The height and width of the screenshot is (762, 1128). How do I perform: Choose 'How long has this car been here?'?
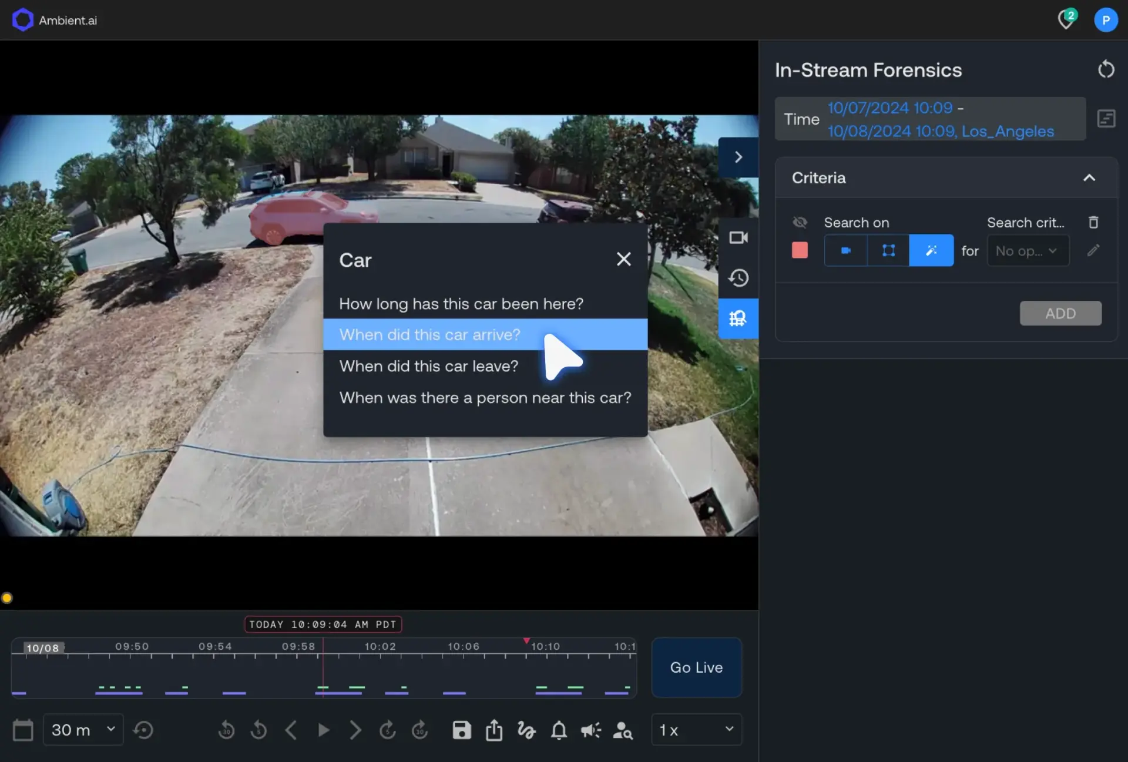point(461,303)
